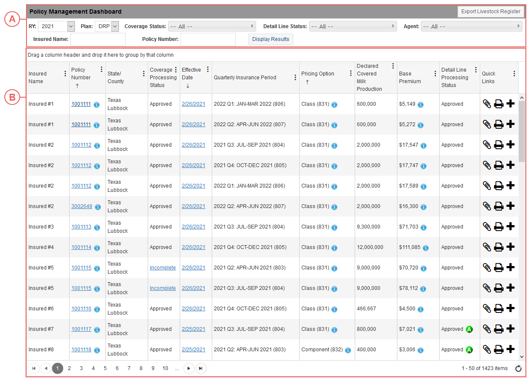Open the Policy Number column options menu

(101, 68)
